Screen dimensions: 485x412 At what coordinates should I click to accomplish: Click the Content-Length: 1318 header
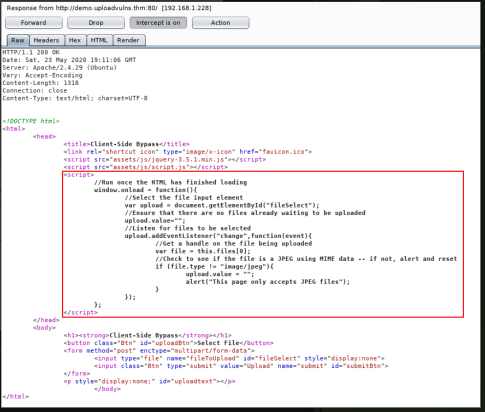40,83
